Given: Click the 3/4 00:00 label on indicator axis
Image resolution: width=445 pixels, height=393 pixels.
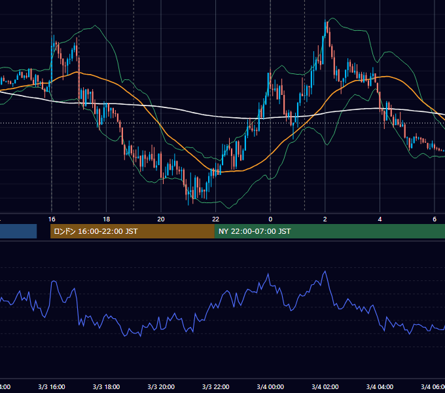Looking at the screenshot, I should click(x=270, y=387).
